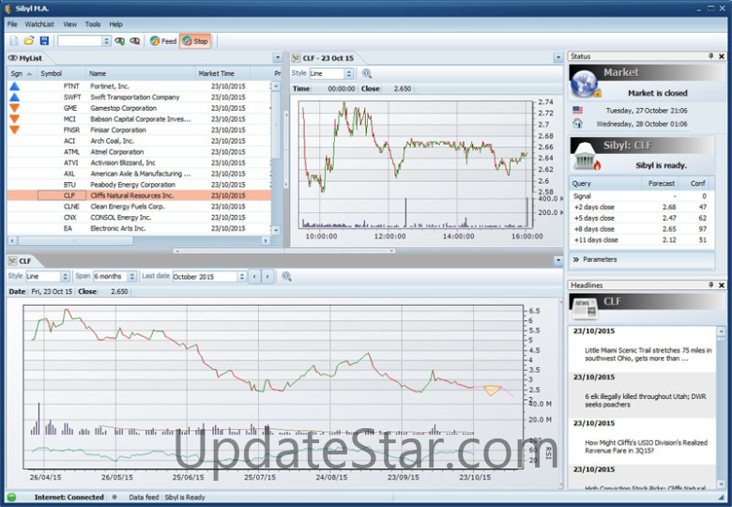Sort watchlist by Market Time column
This screenshot has width=732, height=507.
pyautogui.click(x=222, y=73)
